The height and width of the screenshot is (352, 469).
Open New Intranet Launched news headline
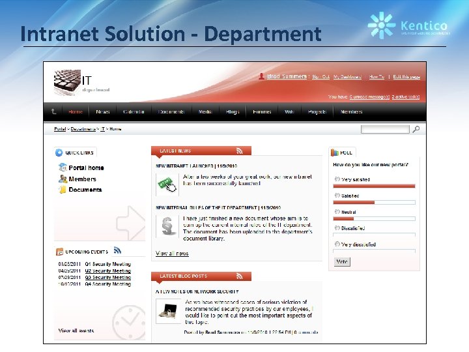pos(196,166)
